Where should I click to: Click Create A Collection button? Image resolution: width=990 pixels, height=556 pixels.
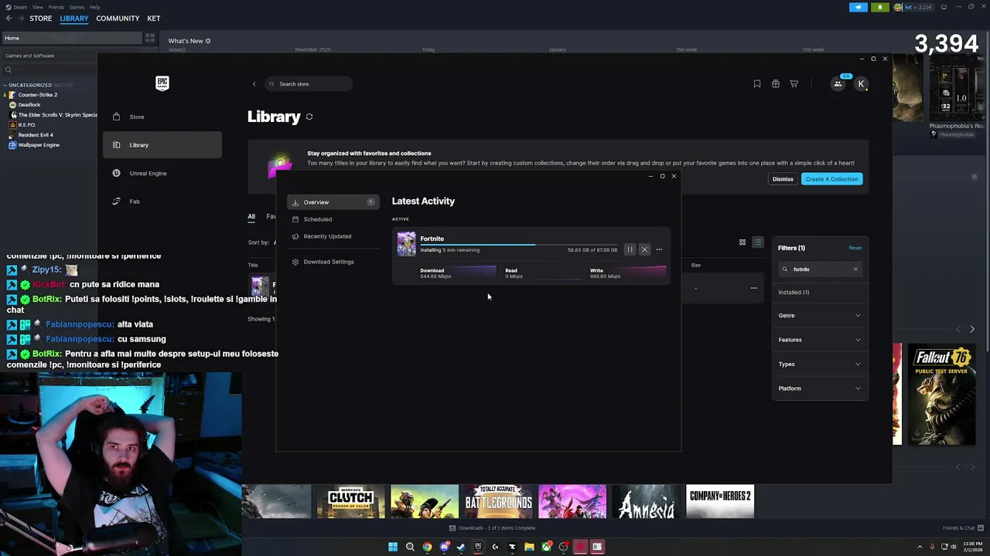click(831, 179)
